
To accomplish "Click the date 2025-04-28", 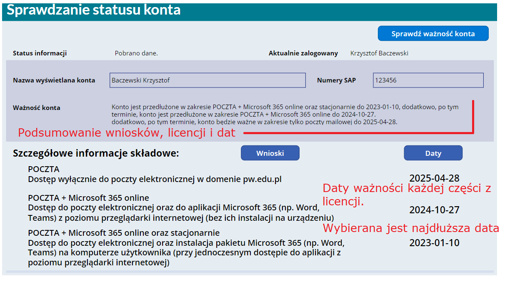I will [x=434, y=178].
